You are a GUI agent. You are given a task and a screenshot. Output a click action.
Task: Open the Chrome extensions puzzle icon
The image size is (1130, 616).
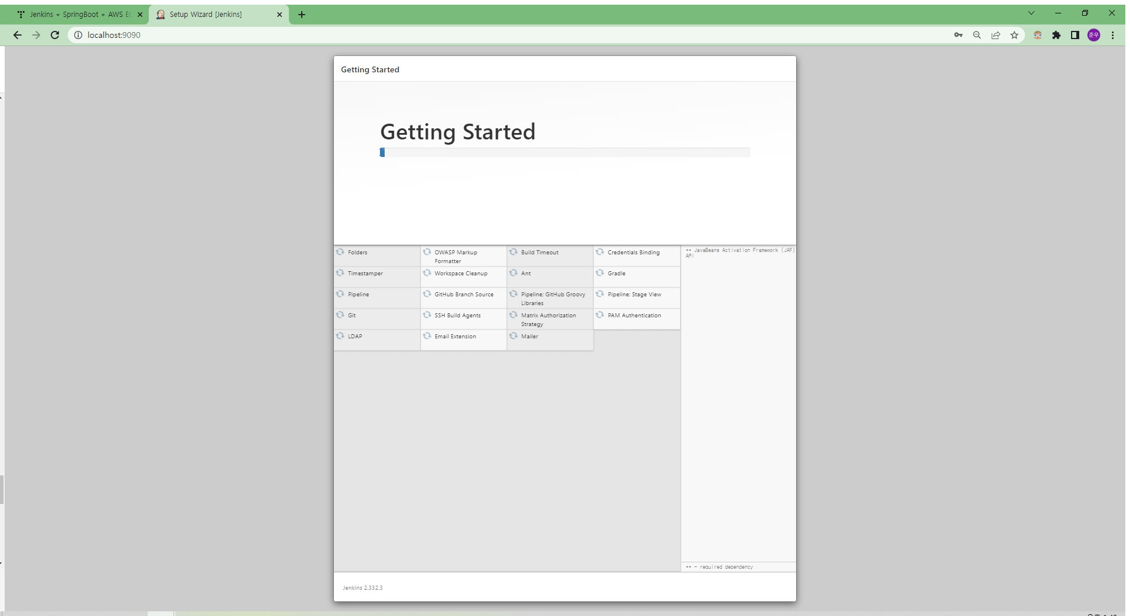tap(1056, 35)
